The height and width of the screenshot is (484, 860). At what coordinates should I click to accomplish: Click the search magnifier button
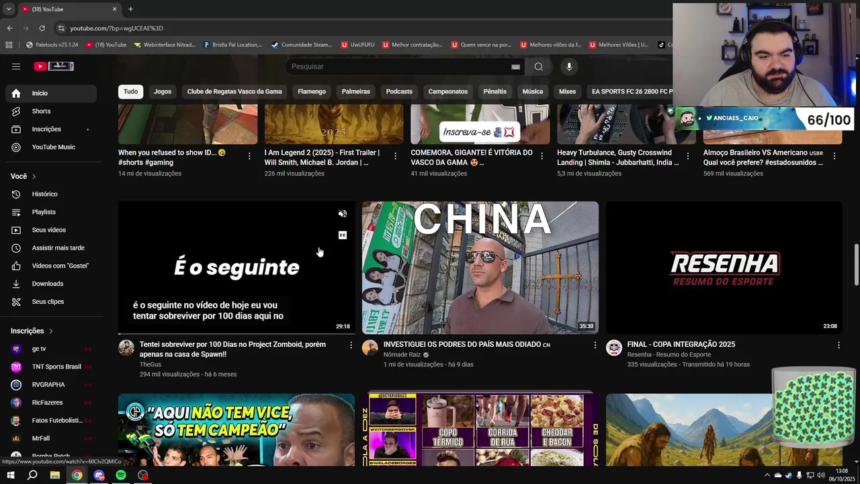538,67
